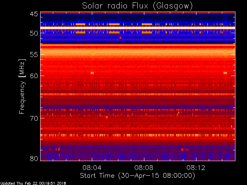Click the 60 frequency tick label
247x185 pixels.
[34, 76]
